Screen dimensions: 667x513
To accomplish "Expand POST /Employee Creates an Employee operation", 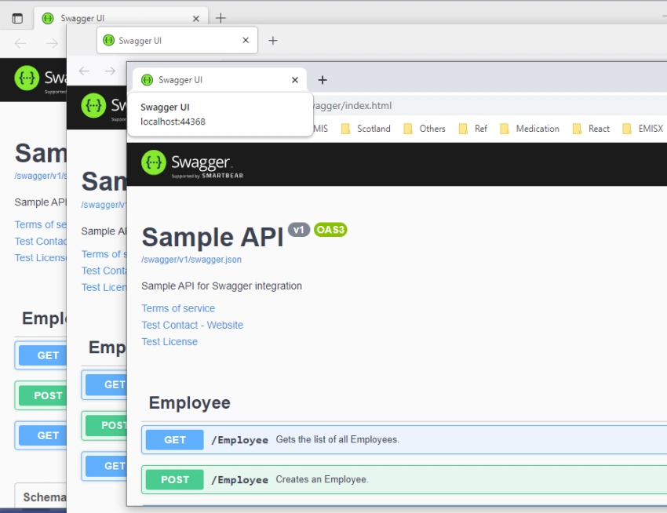I will (x=404, y=480).
